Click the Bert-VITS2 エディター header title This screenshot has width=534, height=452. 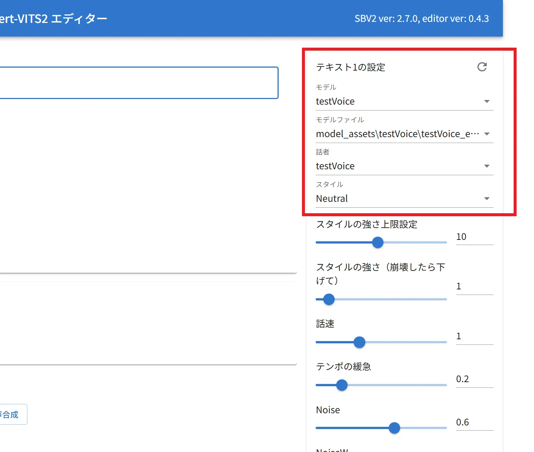point(54,18)
